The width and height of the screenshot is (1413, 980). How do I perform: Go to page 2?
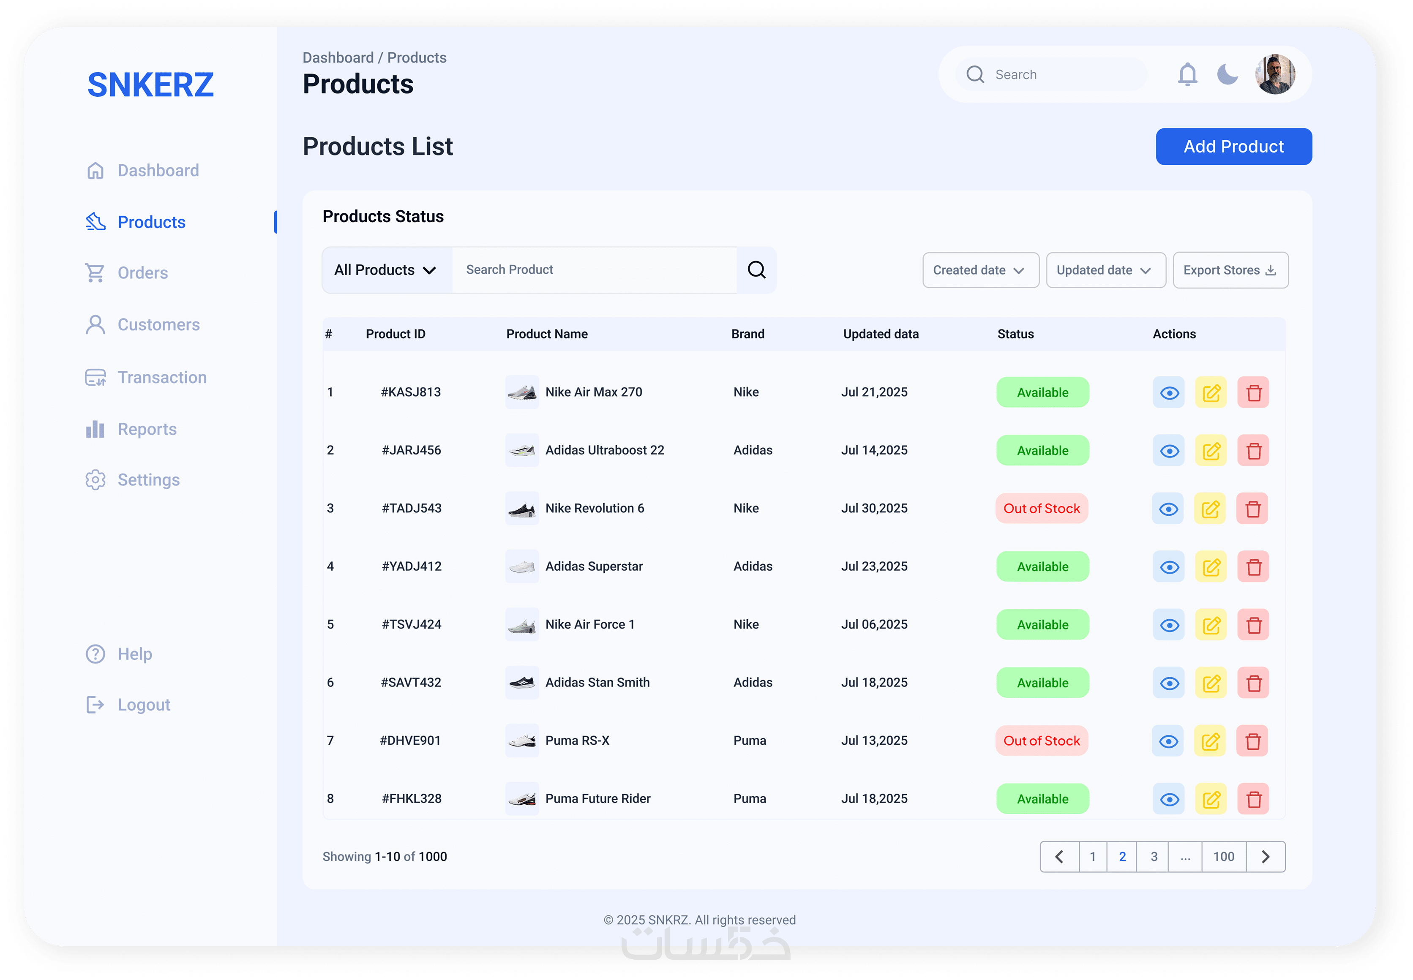click(1122, 857)
